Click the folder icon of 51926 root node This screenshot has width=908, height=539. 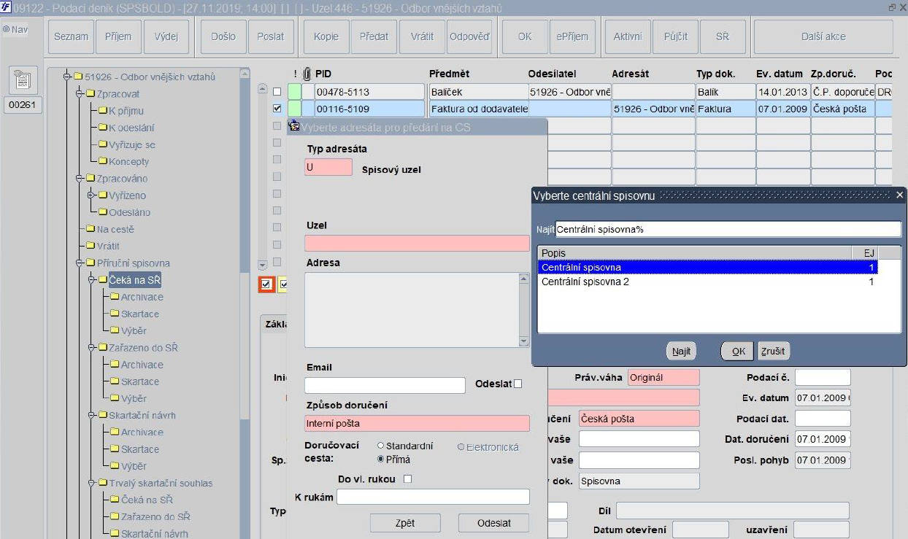[x=78, y=77]
